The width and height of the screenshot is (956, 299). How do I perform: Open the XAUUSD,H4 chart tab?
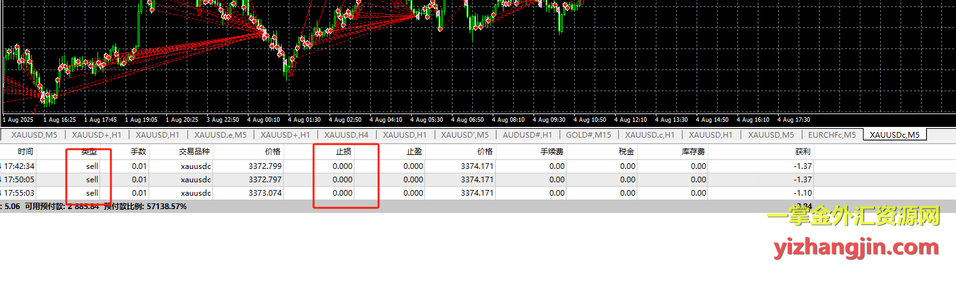(x=346, y=135)
